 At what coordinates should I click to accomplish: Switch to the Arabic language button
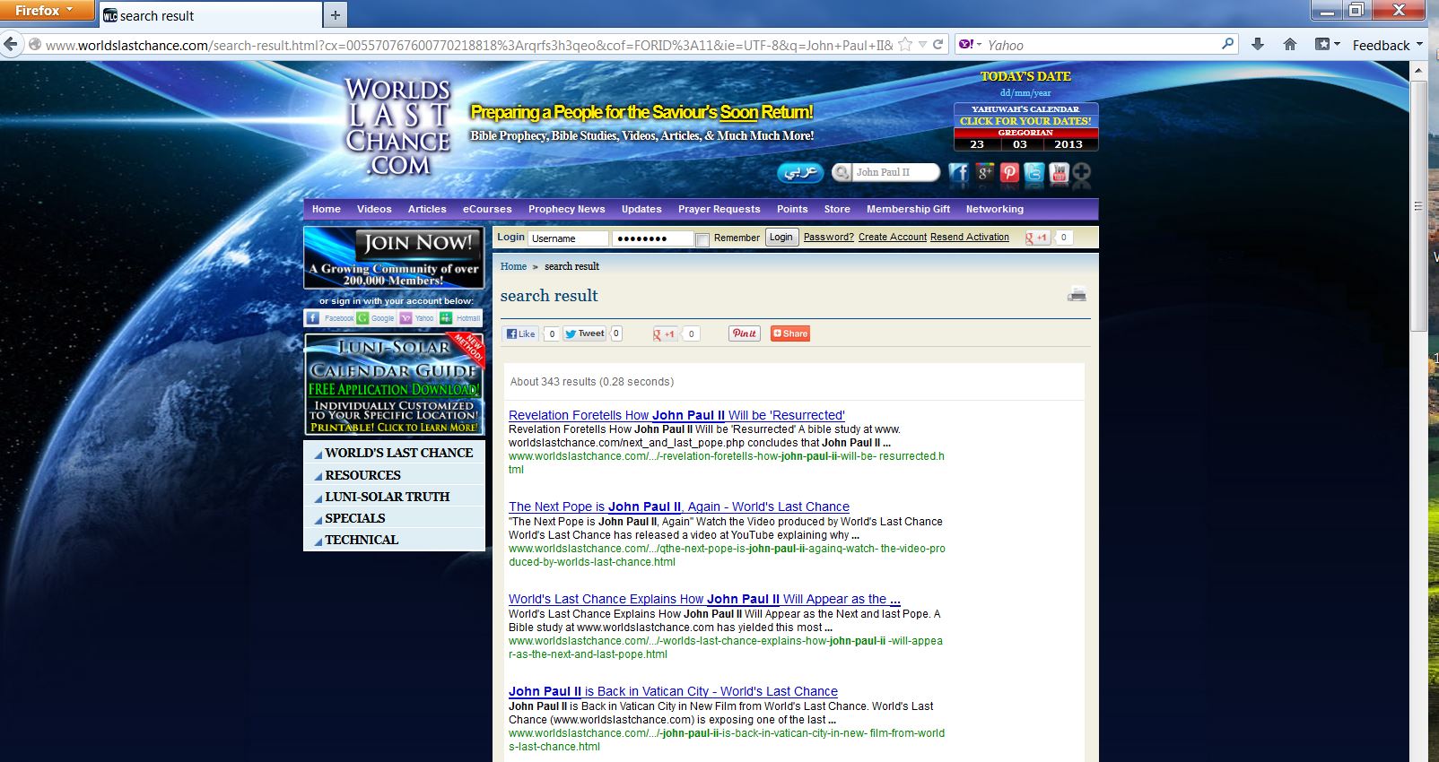point(800,172)
